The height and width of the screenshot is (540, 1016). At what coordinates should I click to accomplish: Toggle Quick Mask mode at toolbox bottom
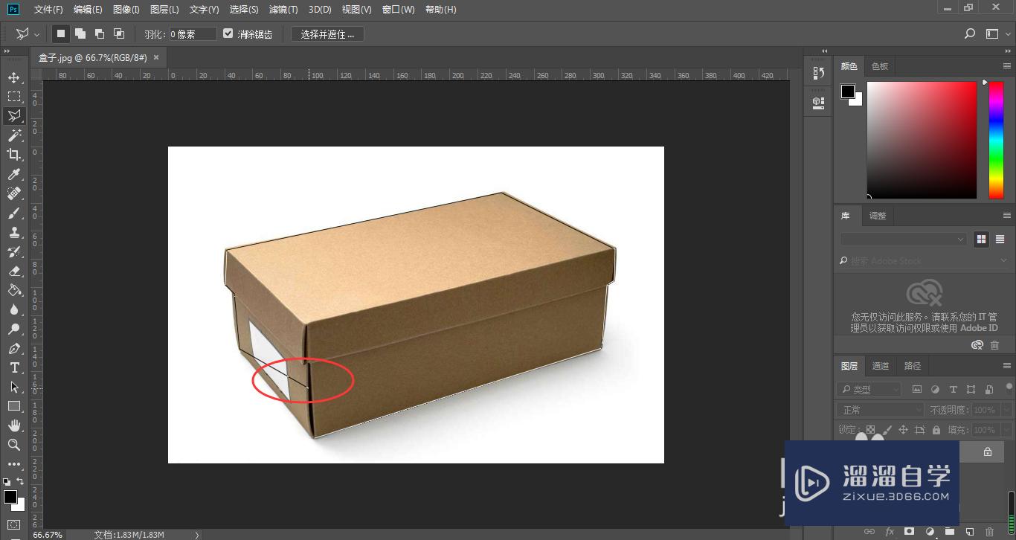point(13,525)
